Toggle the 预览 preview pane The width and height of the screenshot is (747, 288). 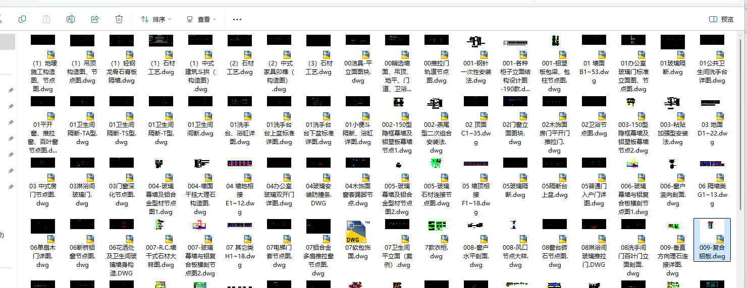721,19
